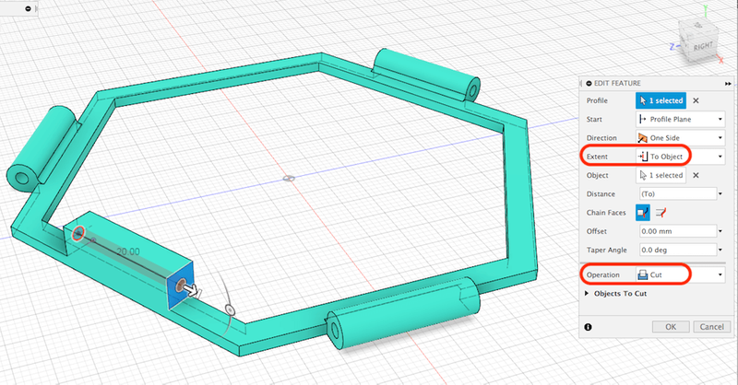This screenshot has width=738, height=385.
Task: Toggle the Profile '1 selected' selector
Action: coord(660,100)
